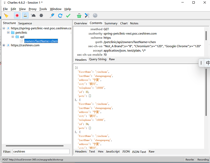
Task: Switch to the Structure tab
Action: pos(9,23)
